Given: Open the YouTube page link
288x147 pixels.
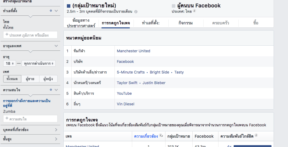Looking at the screenshot, I should click(x=124, y=93).
